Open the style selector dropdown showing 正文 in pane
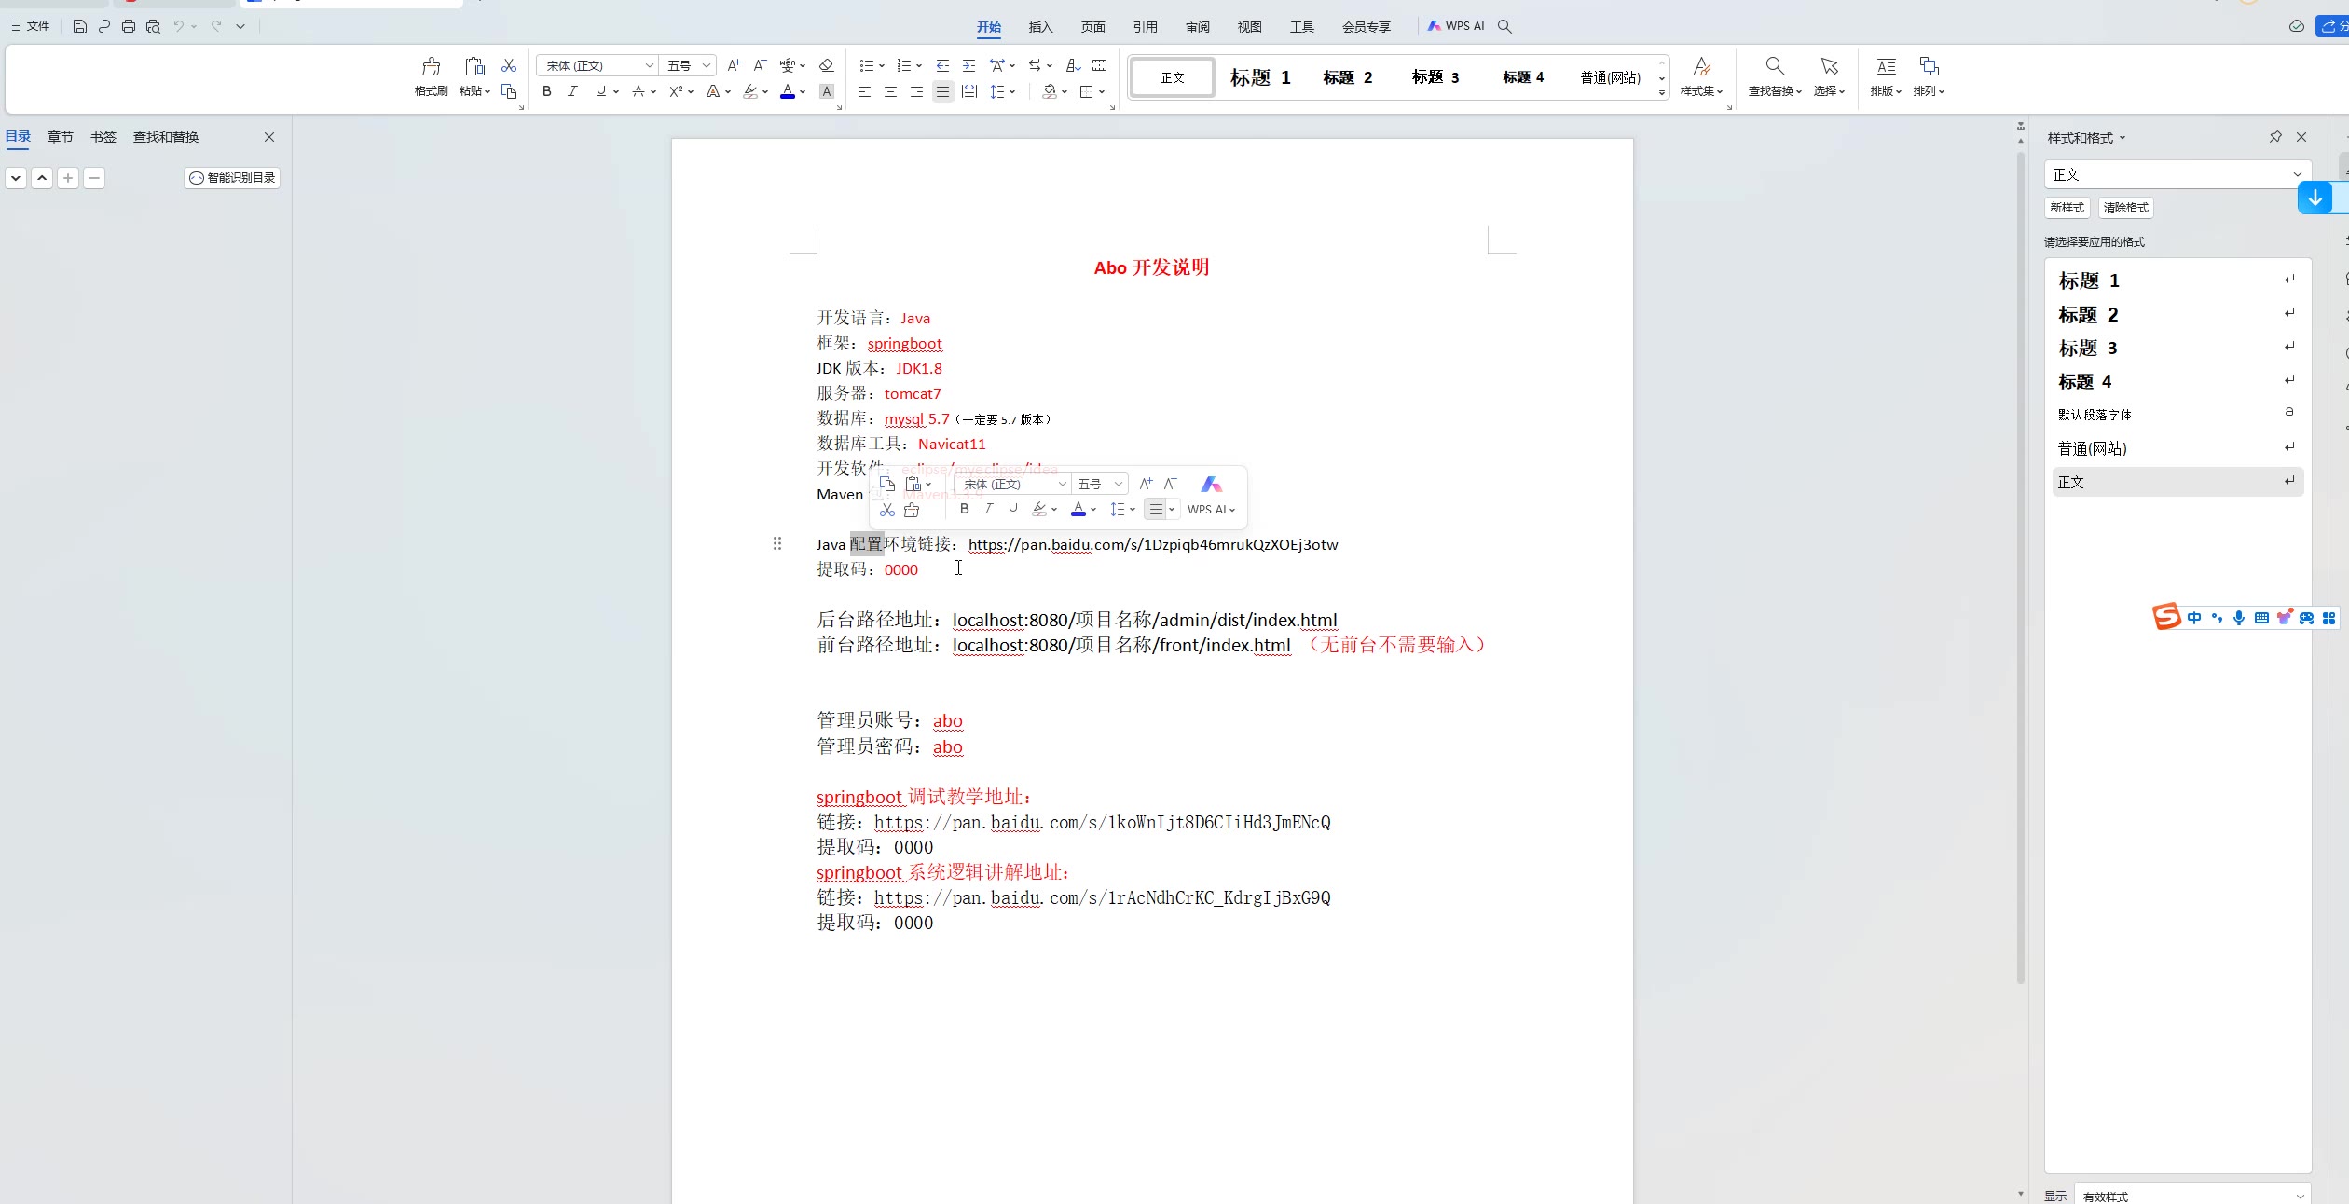 [2177, 174]
